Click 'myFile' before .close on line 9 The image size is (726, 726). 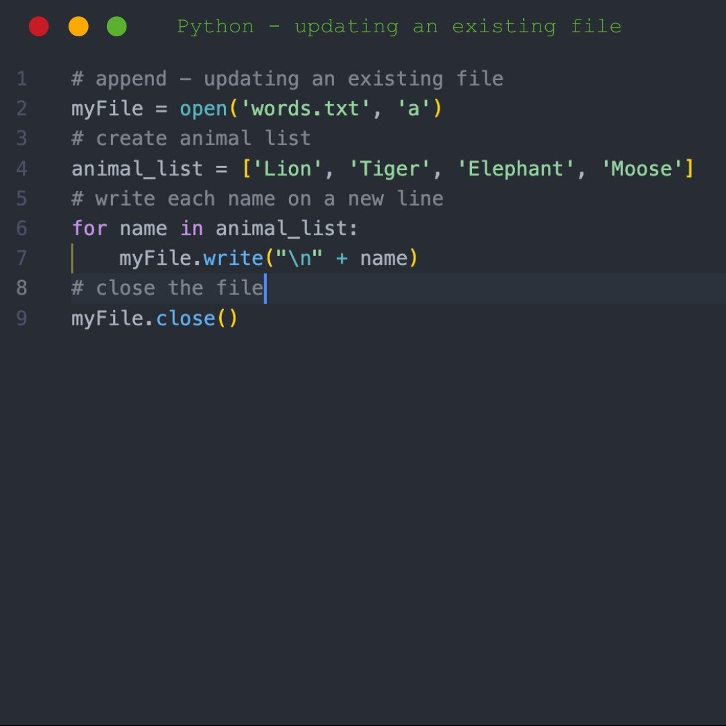(108, 319)
